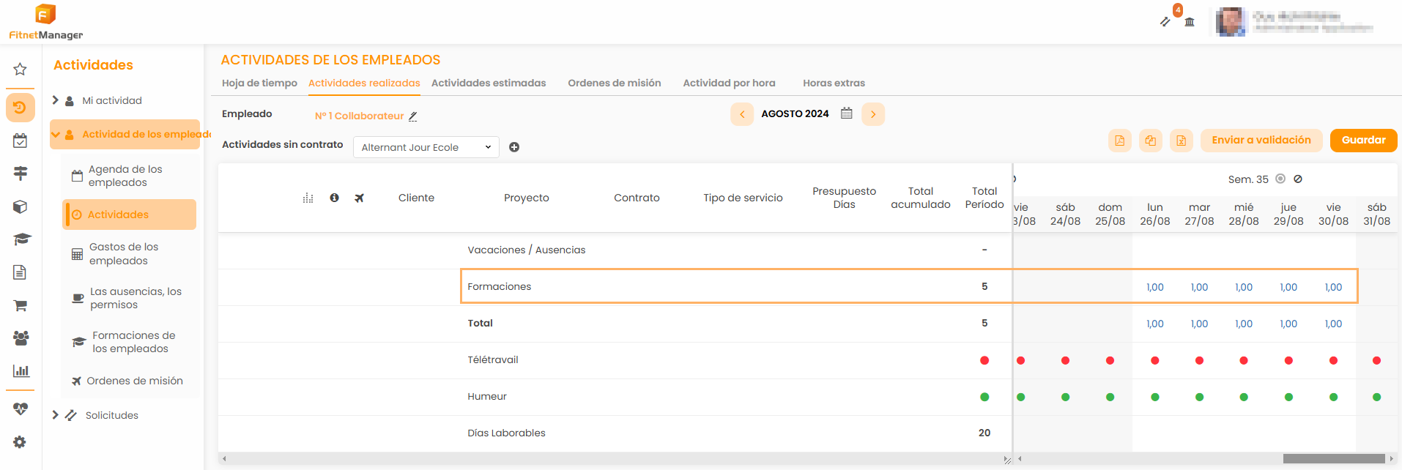Open the graduation cap training module
Screen dimensions: 1402x470
point(21,239)
